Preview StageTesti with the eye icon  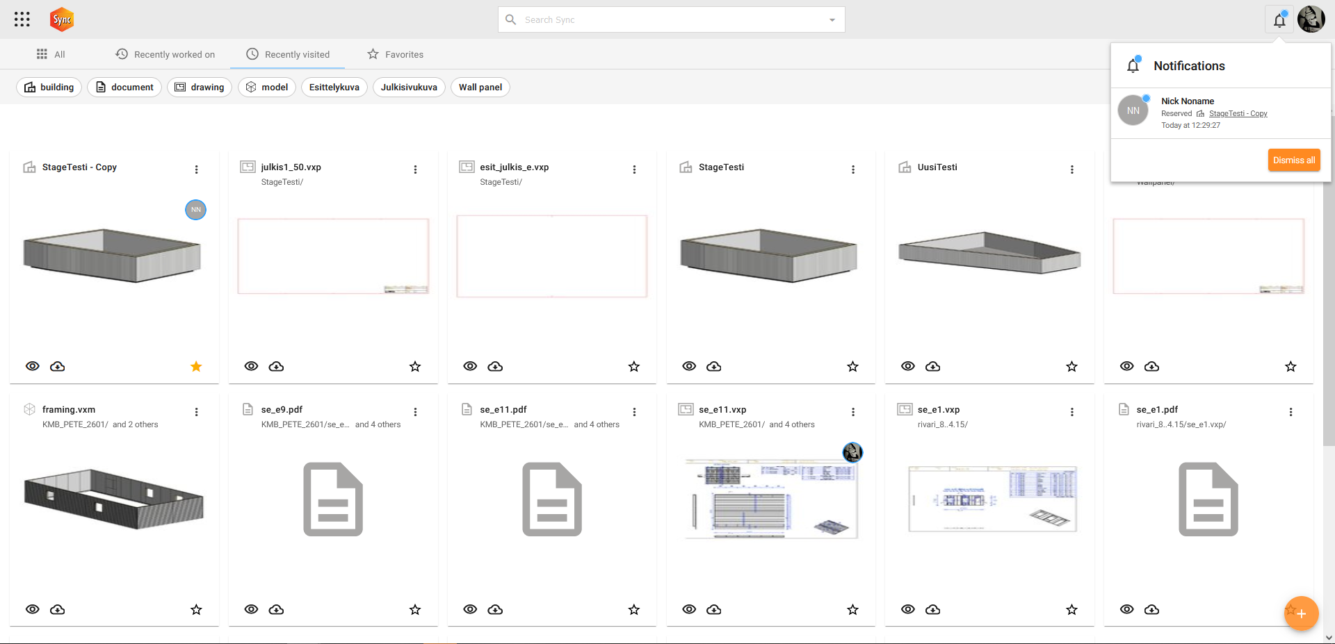pos(689,366)
